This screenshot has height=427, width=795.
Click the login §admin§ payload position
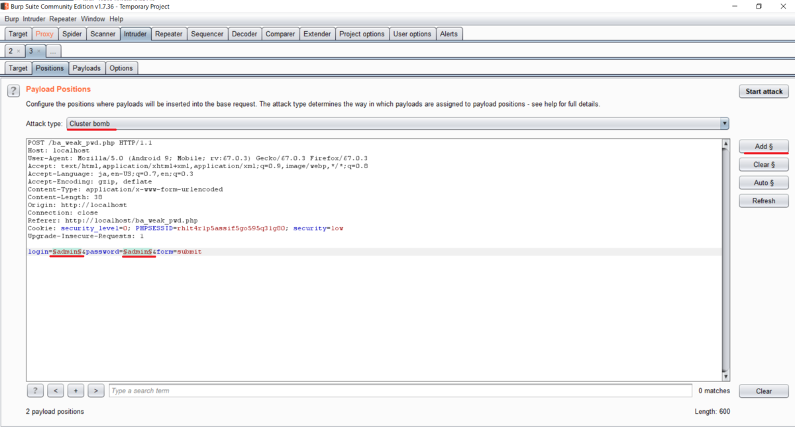[x=67, y=252]
